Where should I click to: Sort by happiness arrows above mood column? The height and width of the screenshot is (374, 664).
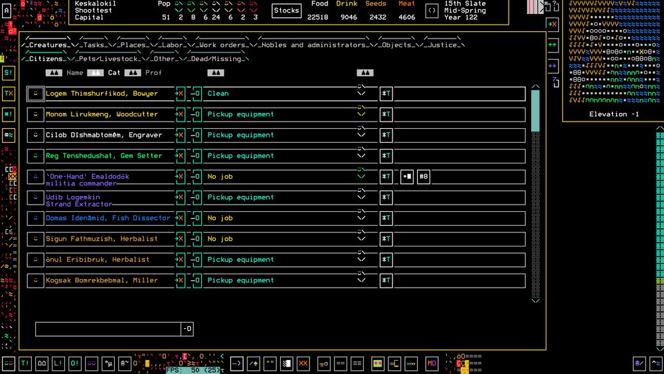[x=365, y=73]
